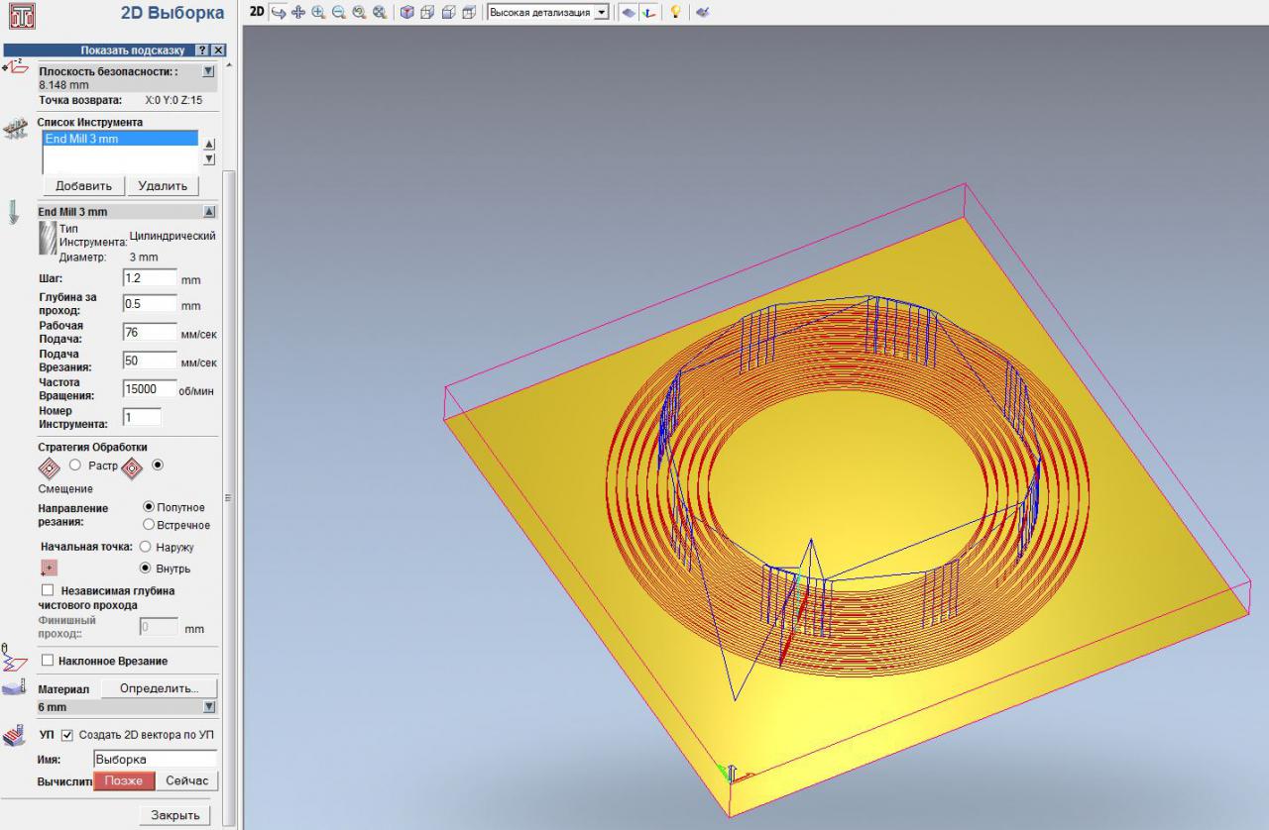Click the ramp plunge zigzag icon

pyautogui.click(x=15, y=656)
